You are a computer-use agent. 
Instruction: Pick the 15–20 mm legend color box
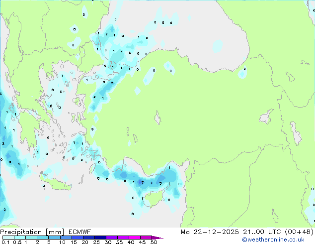pos(77,238)
